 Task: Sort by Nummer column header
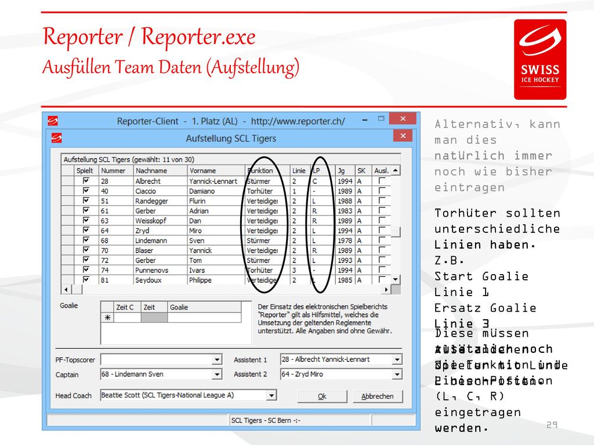tap(116, 171)
